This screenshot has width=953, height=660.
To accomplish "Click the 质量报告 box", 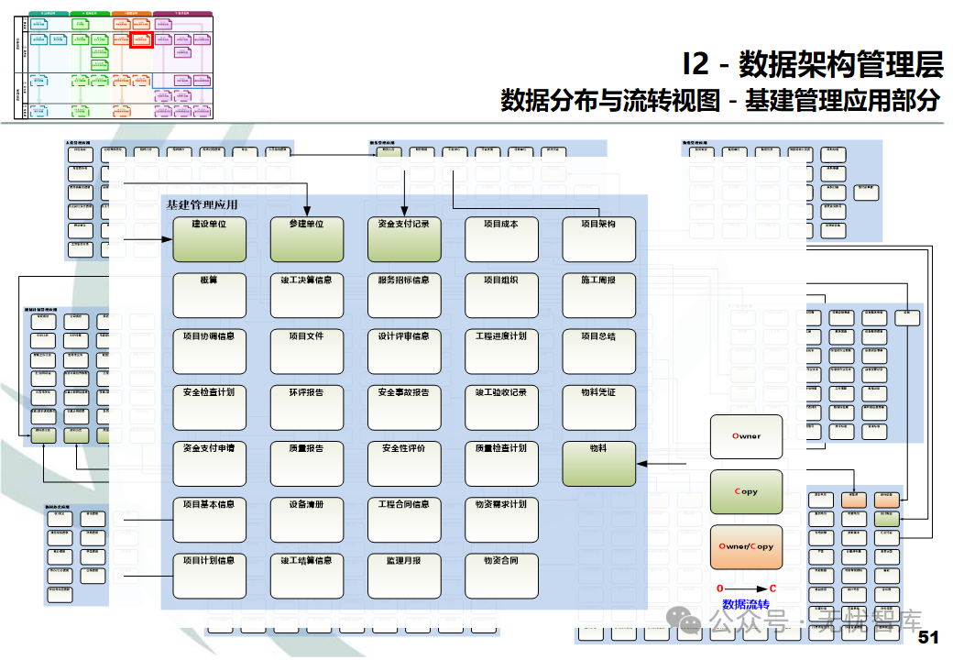I will pos(306,464).
